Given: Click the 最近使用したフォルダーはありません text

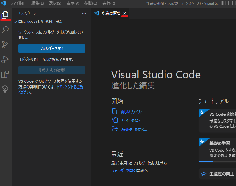Looking at the screenshot, I should pyautogui.click(x=140, y=163).
